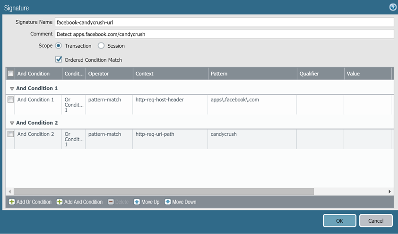Tick the checkbox for And Condition 2 row
This screenshot has width=398, height=234.
click(x=10, y=134)
